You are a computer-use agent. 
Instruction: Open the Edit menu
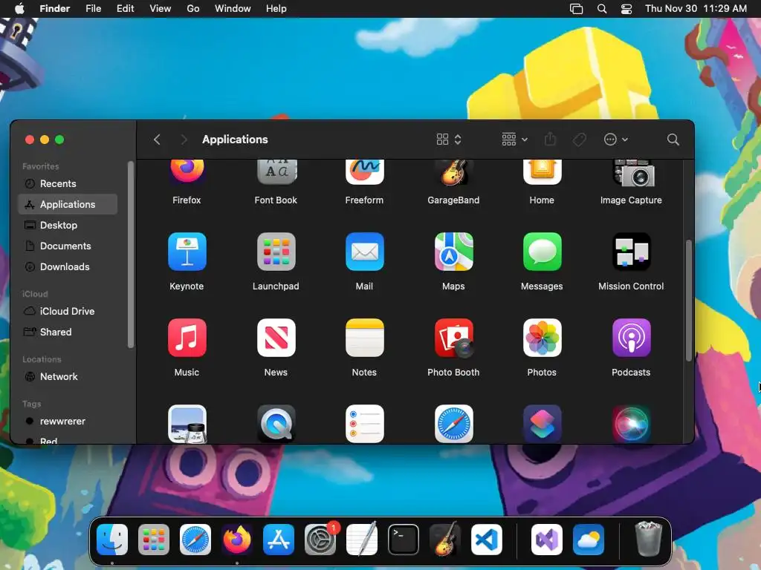125,9
